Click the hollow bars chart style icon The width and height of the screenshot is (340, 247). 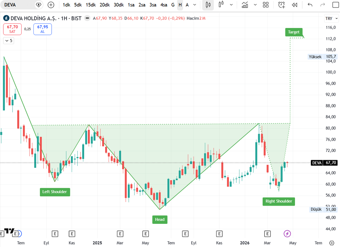(x=221, y=5)
